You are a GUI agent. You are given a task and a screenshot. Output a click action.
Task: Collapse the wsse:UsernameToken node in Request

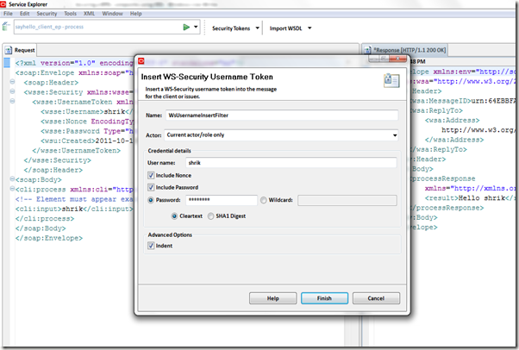point(12,101)
